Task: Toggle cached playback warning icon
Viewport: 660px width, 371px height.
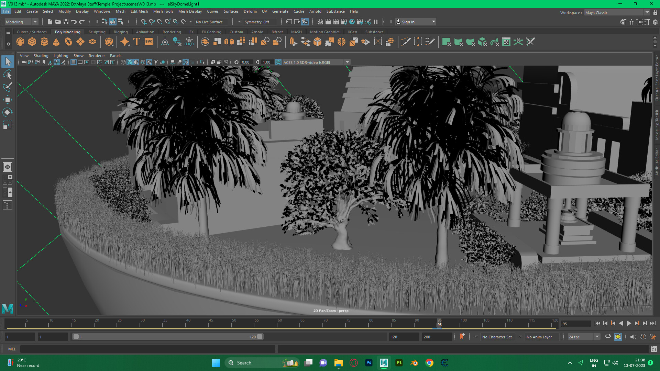Action: [618, 337]
